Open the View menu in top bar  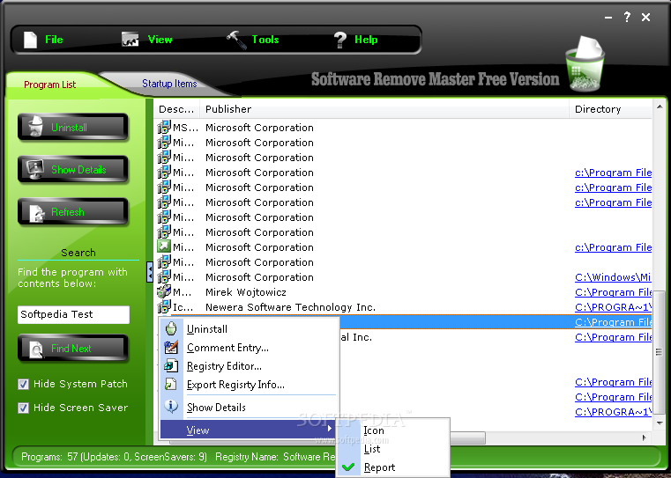click(x=160, y=40)
